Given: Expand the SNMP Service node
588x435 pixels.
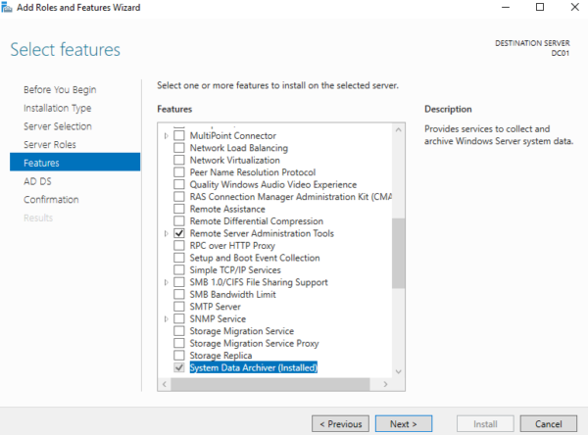Looking at the screenshot, I should [167, 319].
